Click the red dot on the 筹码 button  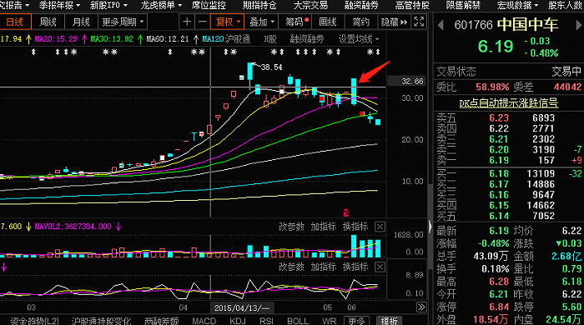point(306,19)
